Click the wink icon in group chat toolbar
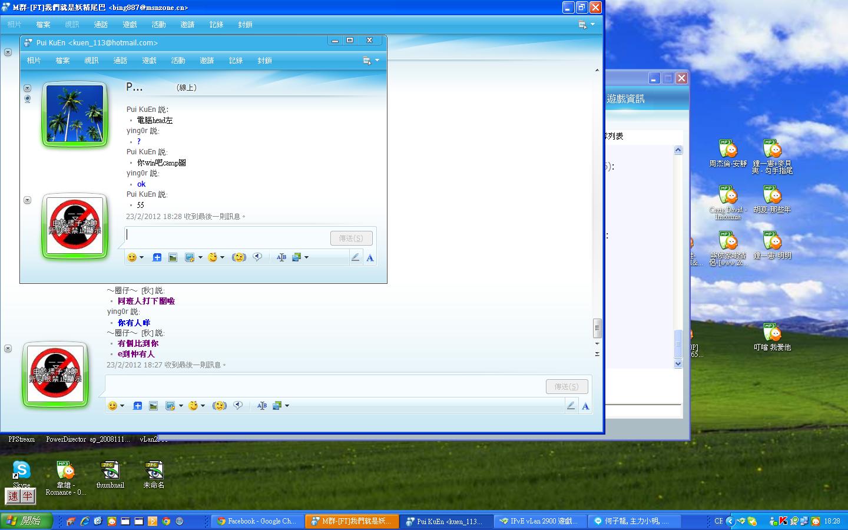 click(193, 406)
